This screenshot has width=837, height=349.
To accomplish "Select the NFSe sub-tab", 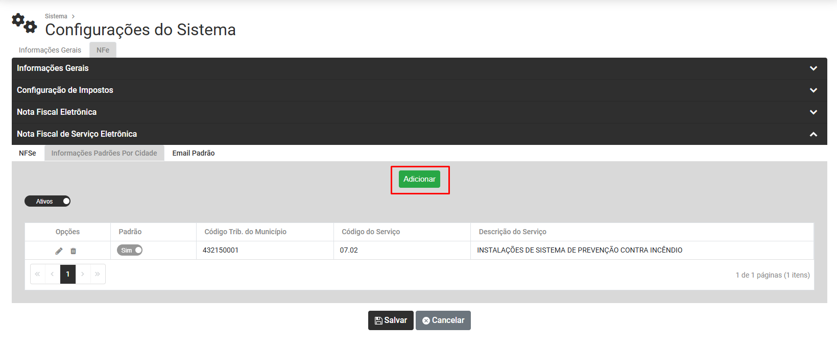I will click(28, 153).
